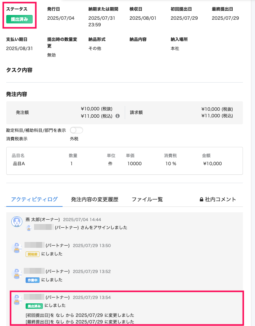
Task: Click the partner avatar in the 13:52 log entry
Action: coord(17,274)
